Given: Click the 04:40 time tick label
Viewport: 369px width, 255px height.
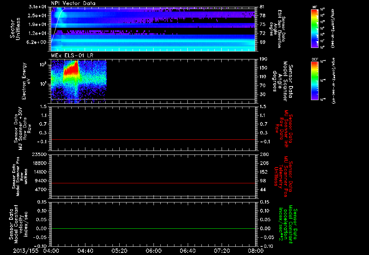Looking at the screenshot, I should point(85,251).
